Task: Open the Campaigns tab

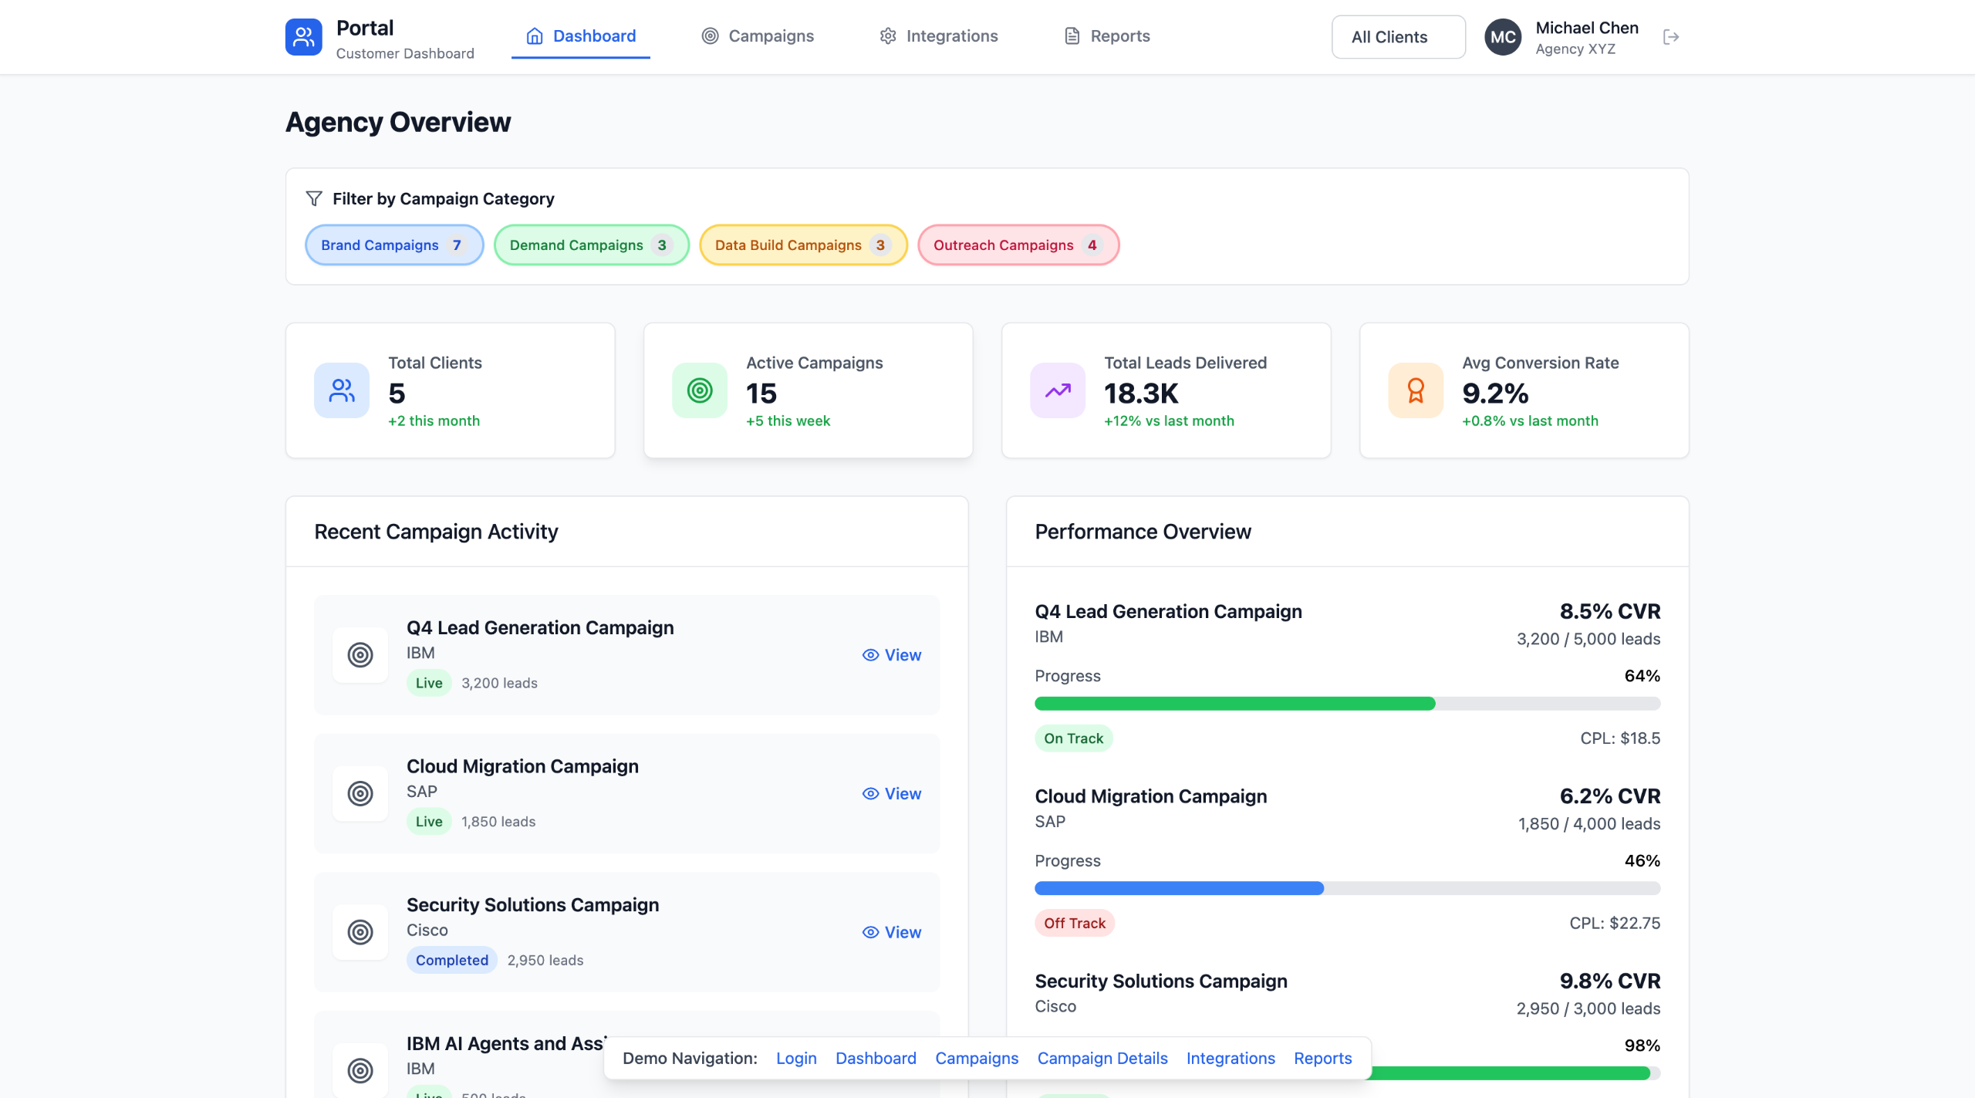Action: 758,36
